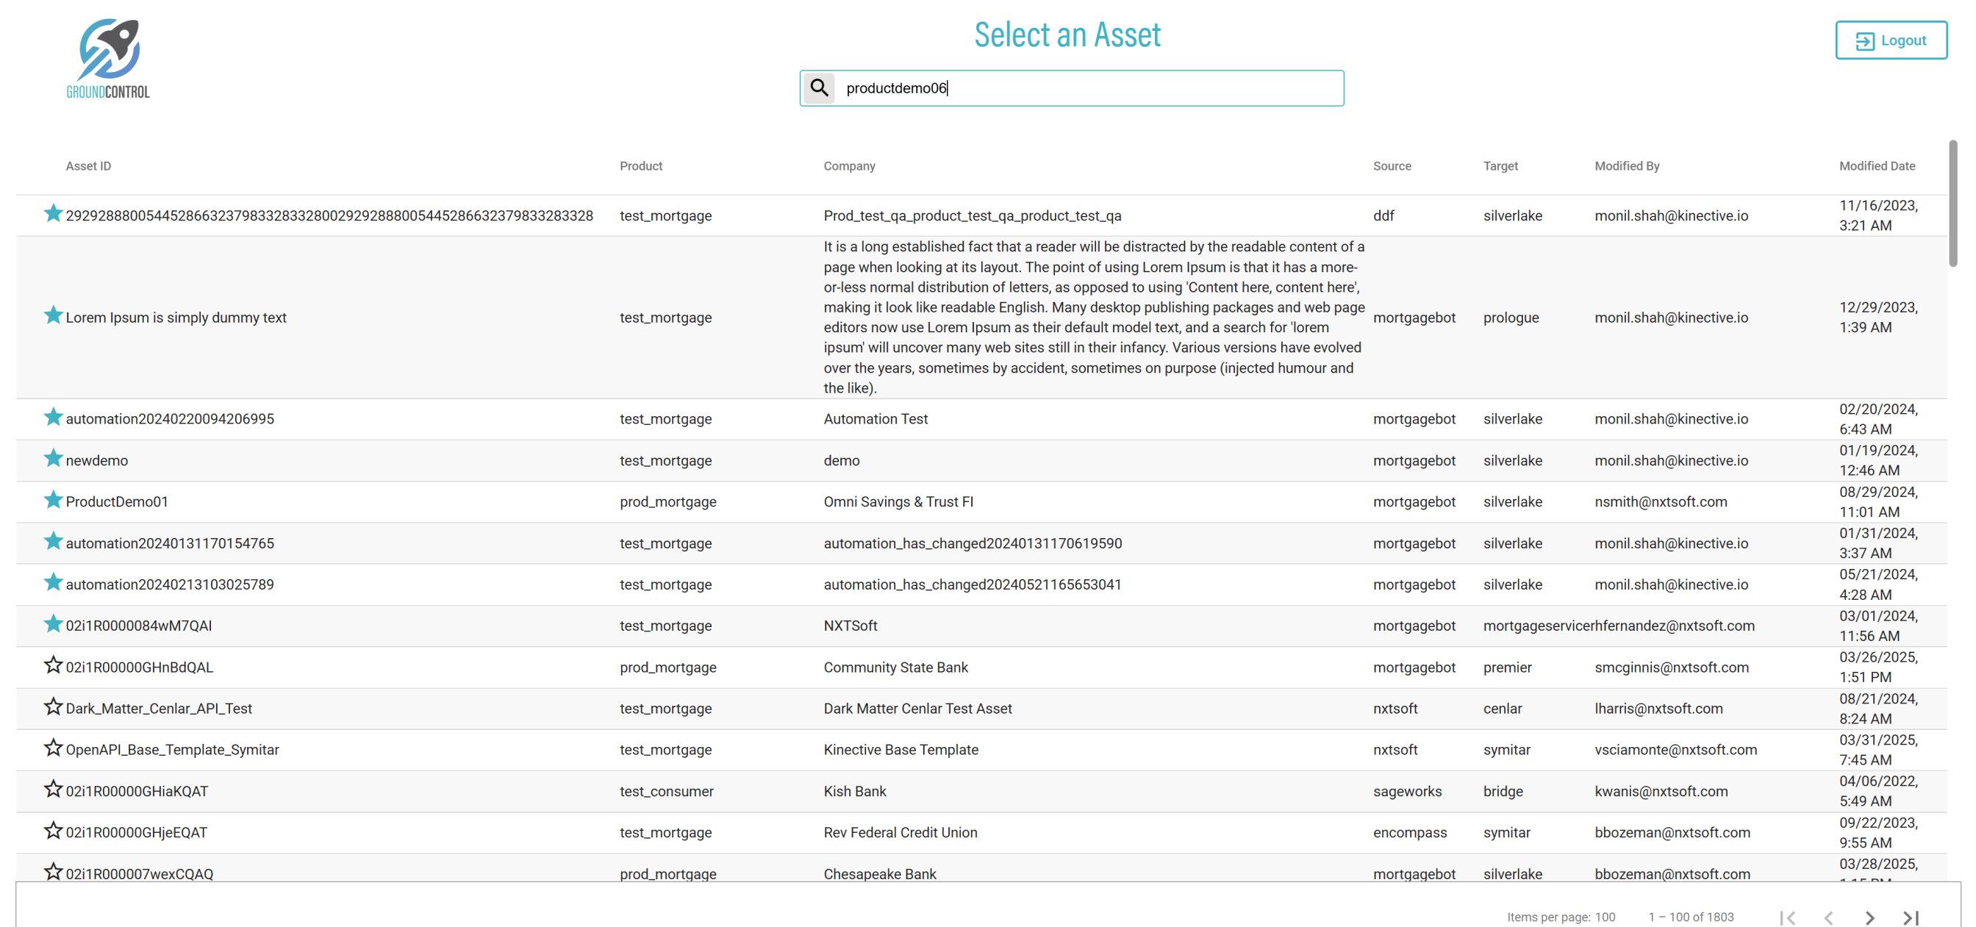The height and width of the screenshot is (927, 1976).
Task: Sort by Company column header
Action: (x=849, y=165)
